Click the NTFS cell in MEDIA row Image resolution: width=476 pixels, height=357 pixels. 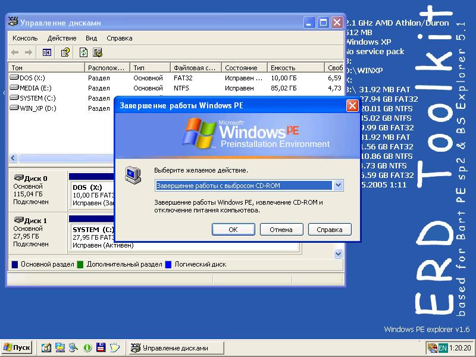point(181,88)
